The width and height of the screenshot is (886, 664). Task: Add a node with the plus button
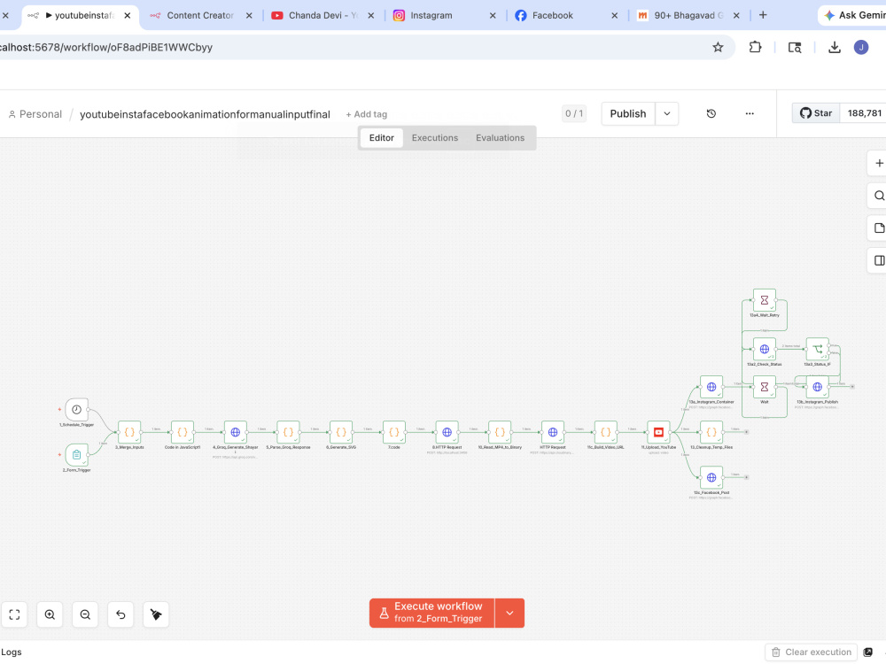[x=879, y=163]
